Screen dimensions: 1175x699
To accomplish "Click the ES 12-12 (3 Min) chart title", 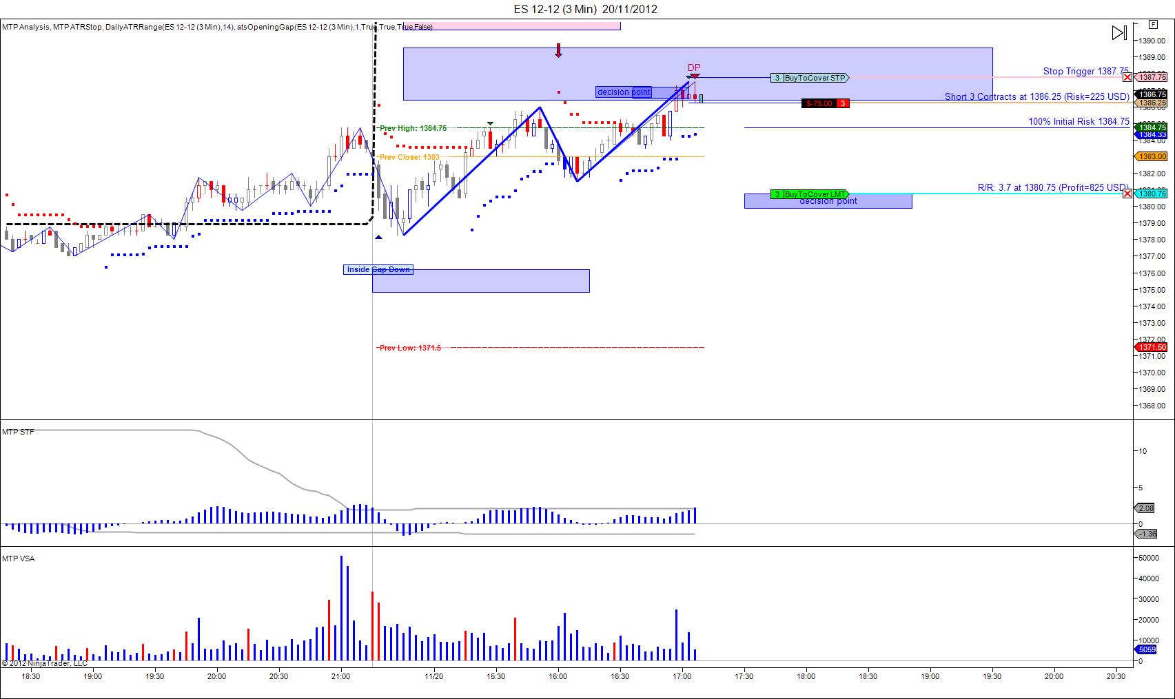I will click(x=585, y=9).
